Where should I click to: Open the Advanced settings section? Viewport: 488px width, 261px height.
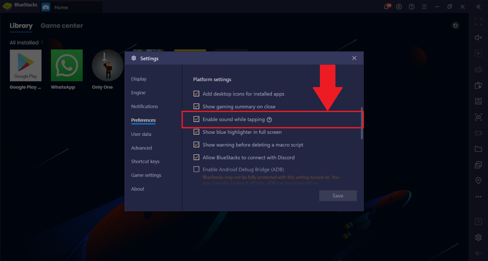142,148
